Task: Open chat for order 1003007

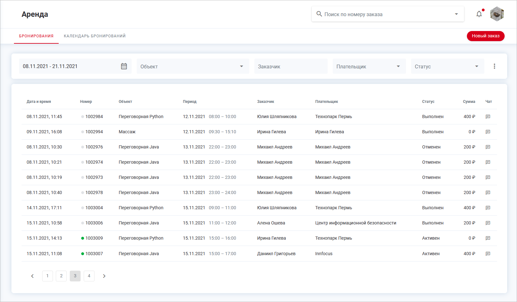Action: pyautogui.click(x=488, y=254)
